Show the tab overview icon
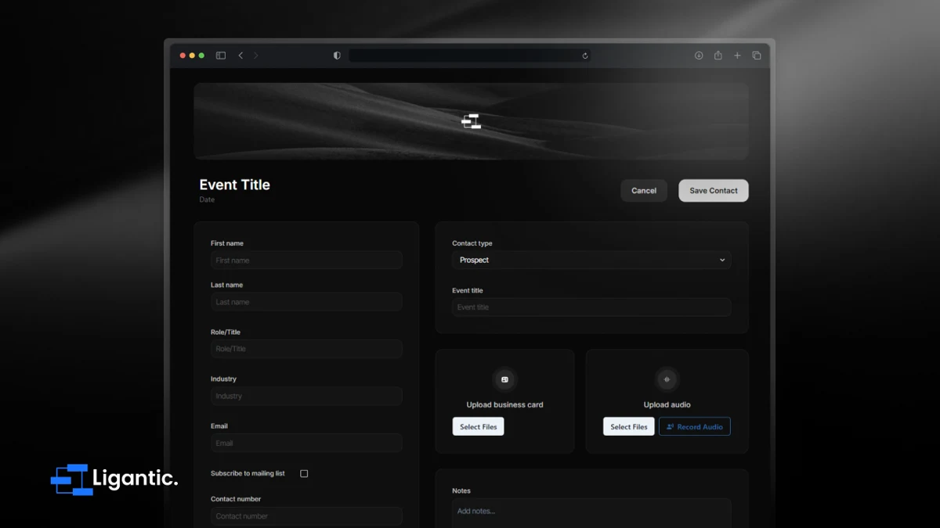 click(757, 56)
